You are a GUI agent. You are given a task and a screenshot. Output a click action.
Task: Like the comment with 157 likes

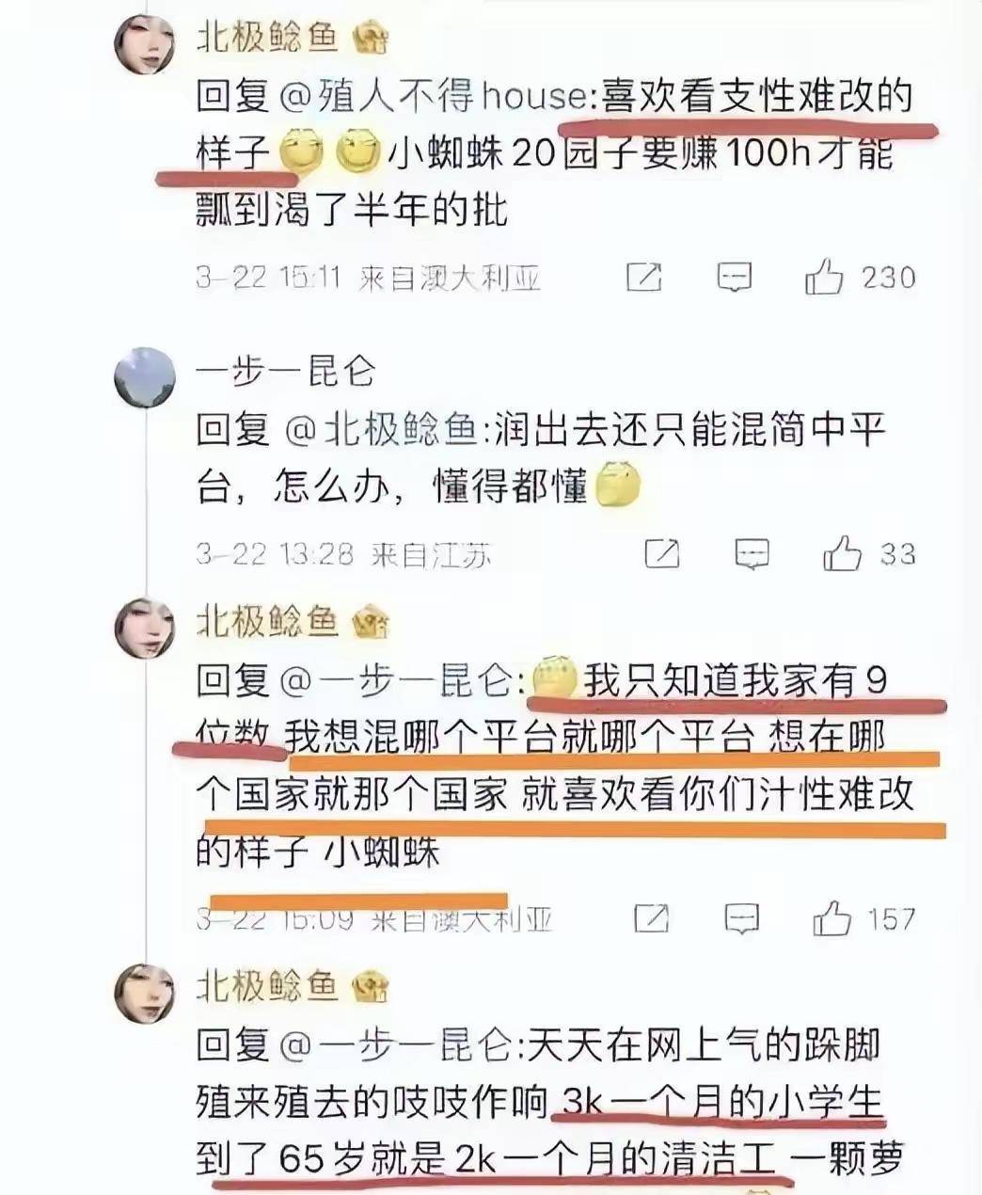832,918
